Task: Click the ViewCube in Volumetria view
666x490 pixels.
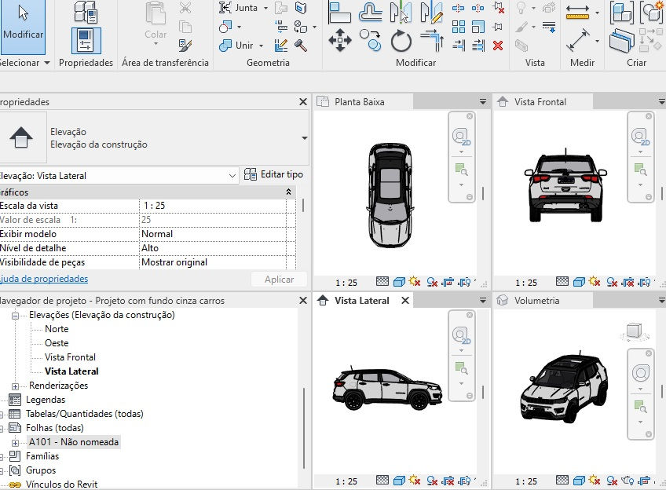Action: pyautogui.click(x=634, y=331)
